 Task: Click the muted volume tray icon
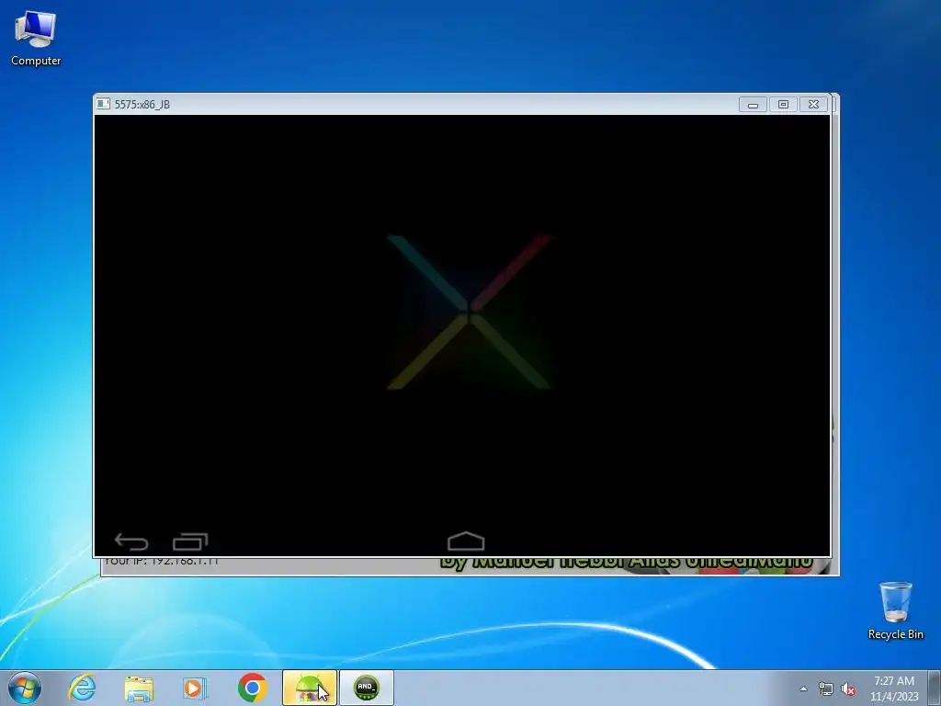tap(848, 689)
